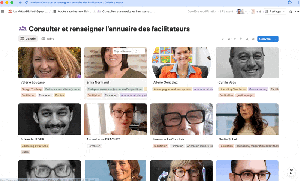The width and height of the screenshot is (300, 181).
Task: Select the Galerie view tab
Action: pos(28,39)
